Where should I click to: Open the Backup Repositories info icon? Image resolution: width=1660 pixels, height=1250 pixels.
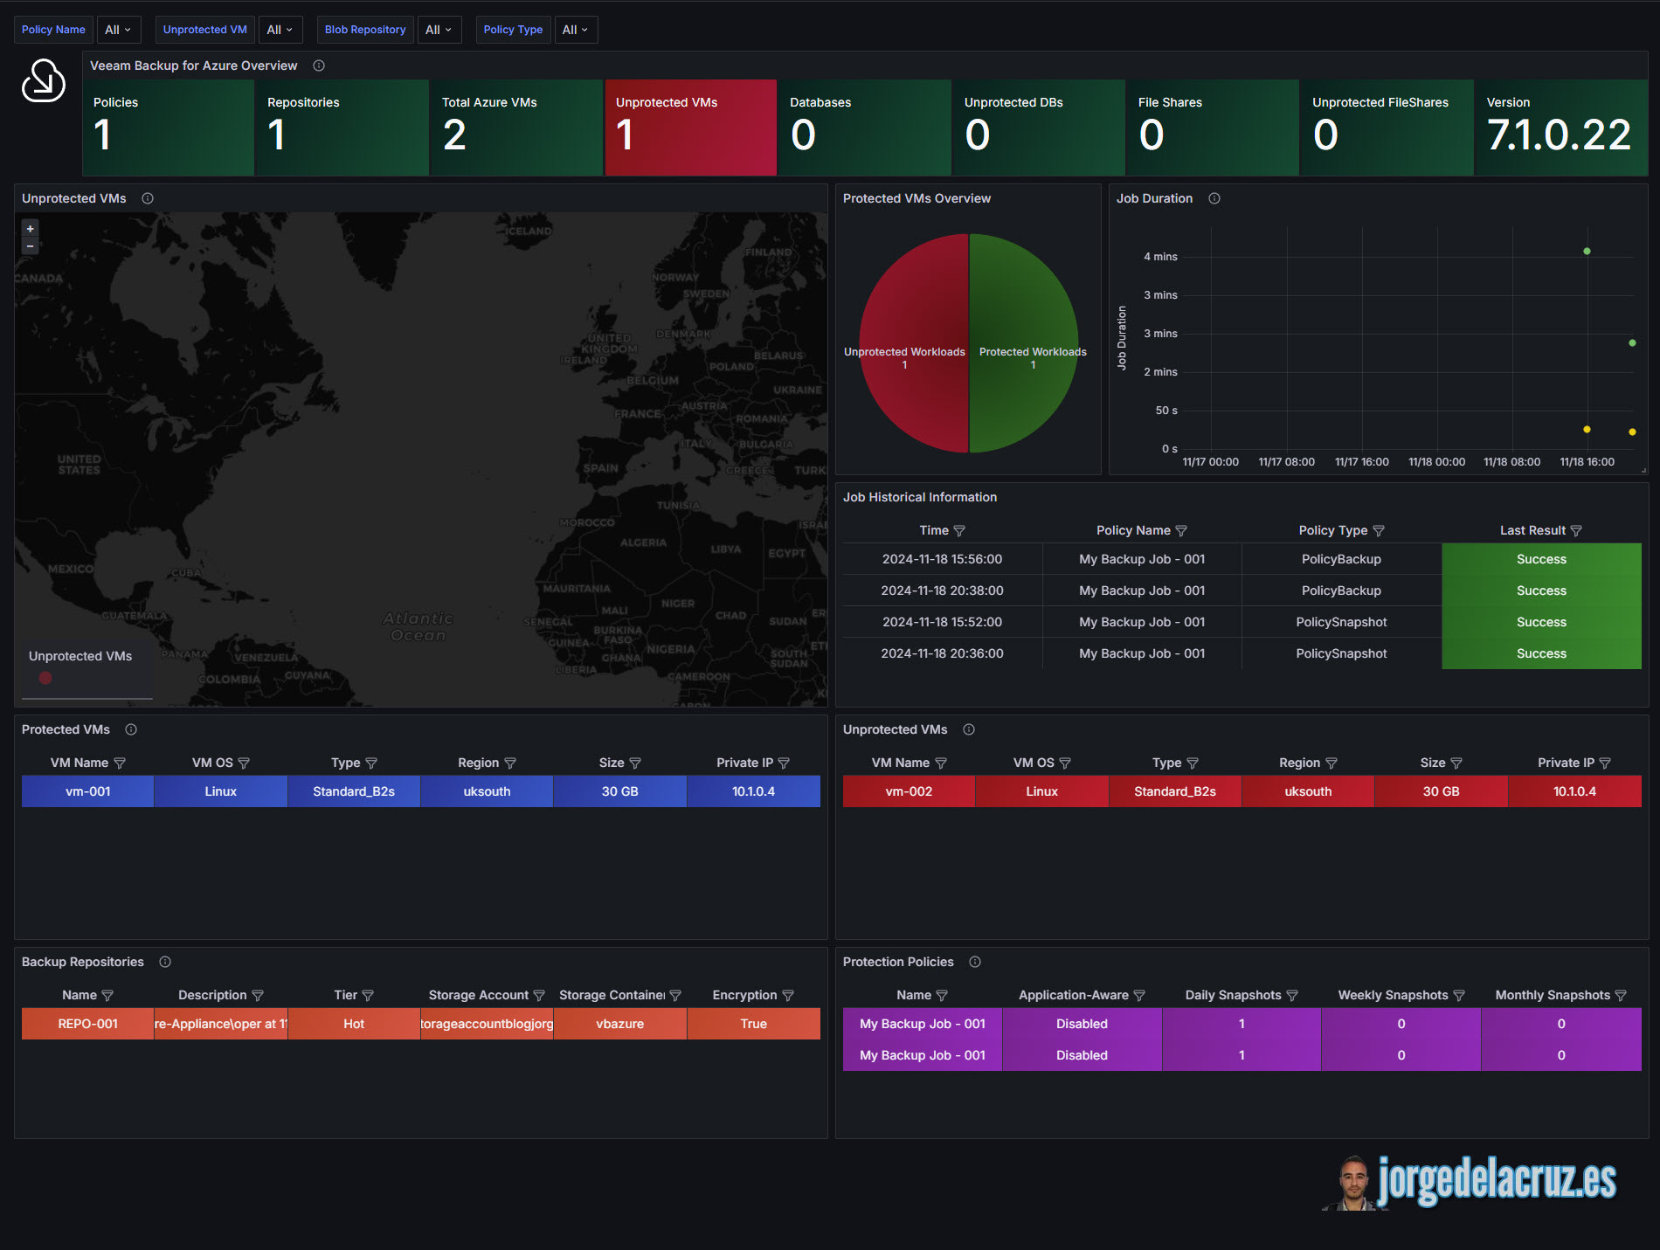[165, 962]
